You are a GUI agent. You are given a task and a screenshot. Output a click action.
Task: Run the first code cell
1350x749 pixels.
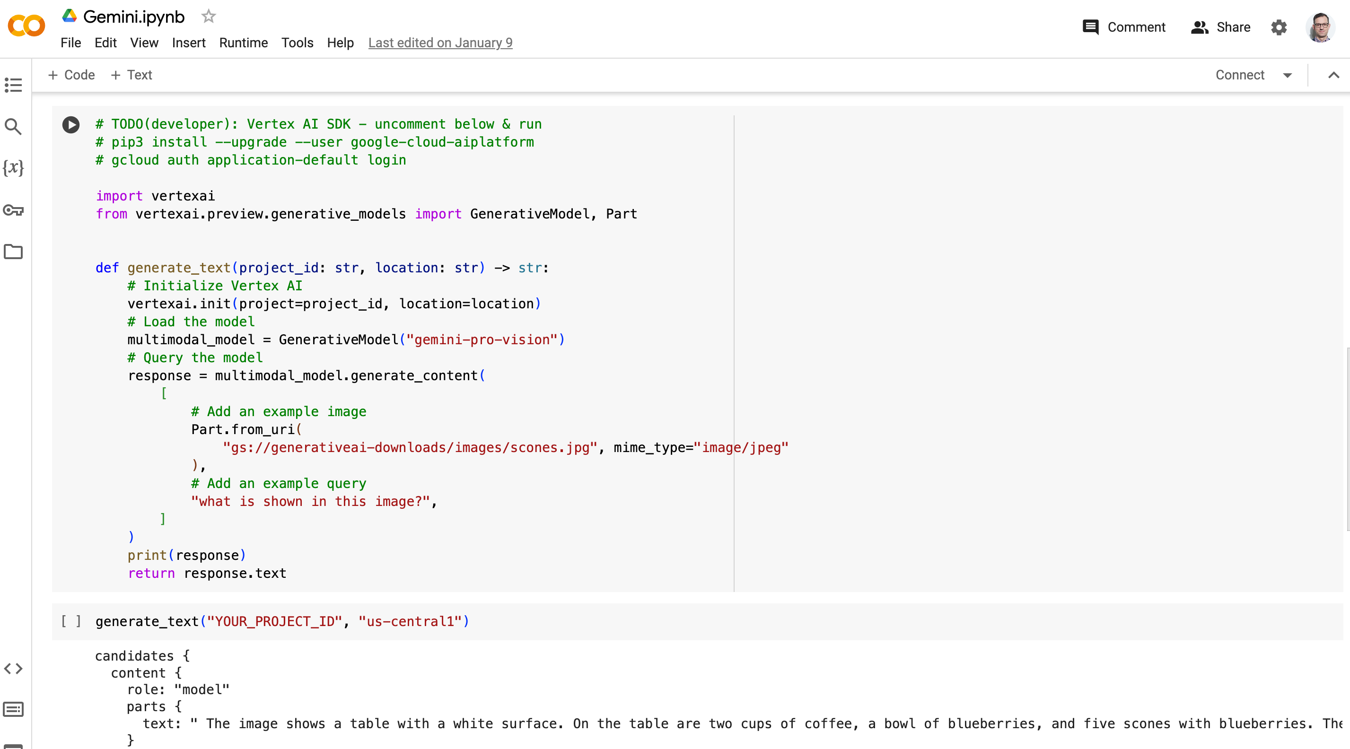point(71,125)
